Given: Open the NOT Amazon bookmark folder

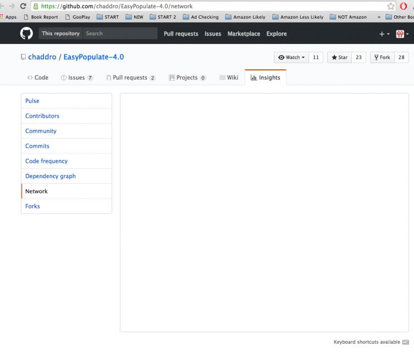Looking at the screenshot, I should pos(348,17).
